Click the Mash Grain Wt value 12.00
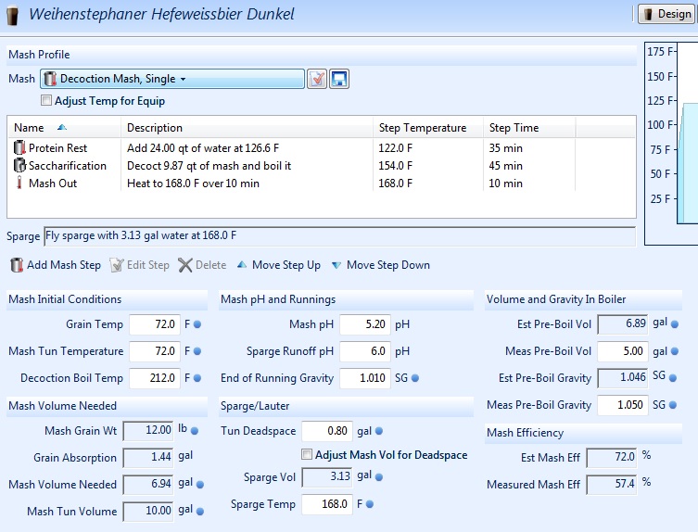Screen dimensions: 698x532 point(148,431)
